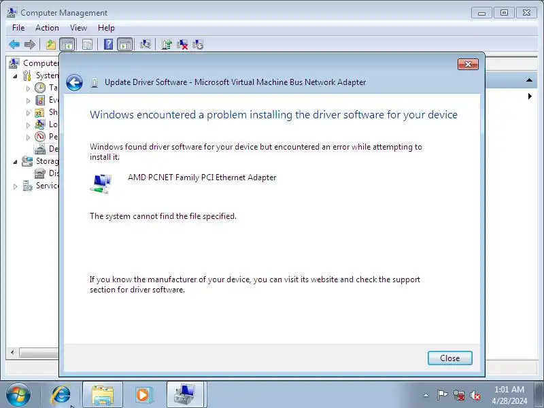The width and height of the screenshot is (544, 408).
Task: Click left scroll arrow of tree pane
Action: click(12, 352)
